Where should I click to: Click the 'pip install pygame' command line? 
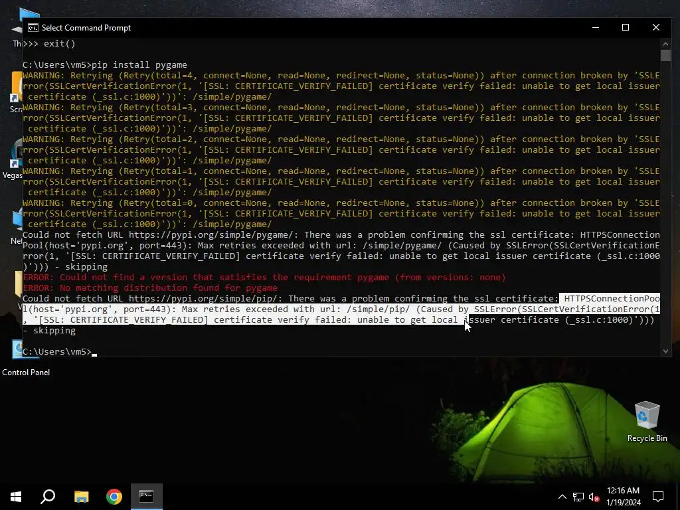click(x=105, y=64)
